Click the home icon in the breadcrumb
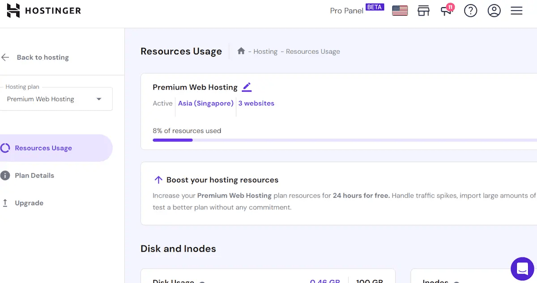This screenshot has width=537, height=283. pyautogui.click(x=241, y=51)
